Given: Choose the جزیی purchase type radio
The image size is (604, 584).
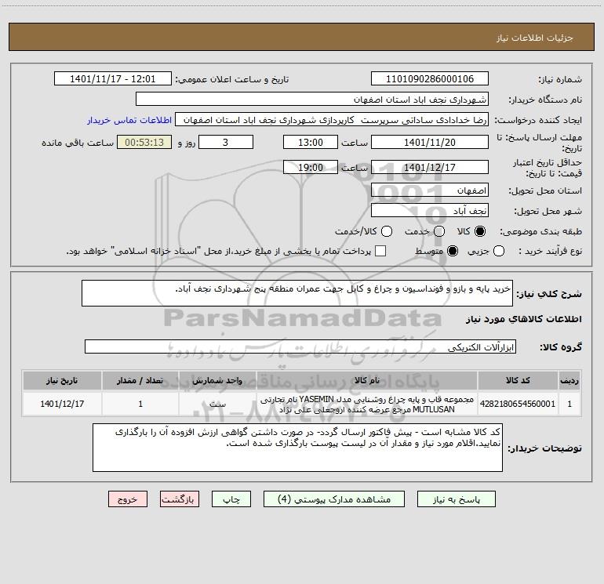Looking at the screenshot, I should click(x=499, y=251).
